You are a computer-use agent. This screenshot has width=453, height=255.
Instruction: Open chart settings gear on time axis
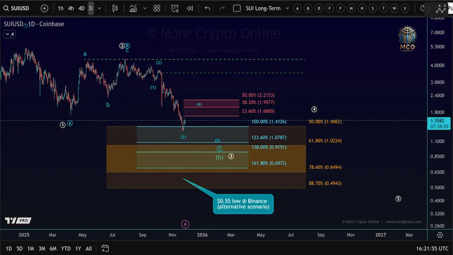[440, 235]
